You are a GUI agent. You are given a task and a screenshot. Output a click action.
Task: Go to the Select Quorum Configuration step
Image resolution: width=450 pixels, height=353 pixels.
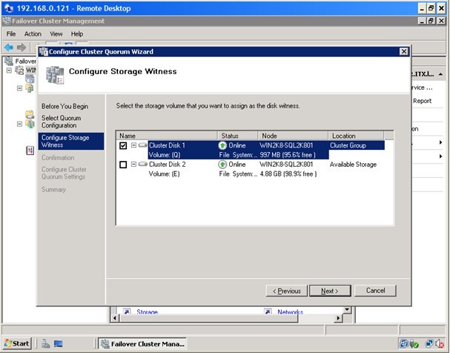pyautogui.click(x=61, y=122)
